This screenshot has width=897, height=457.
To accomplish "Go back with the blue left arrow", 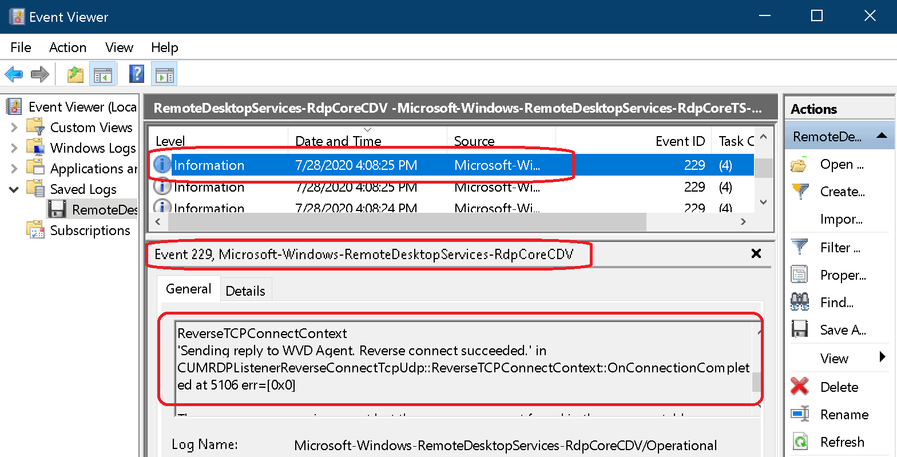I will pyautogui.click(x=13, y=74).
